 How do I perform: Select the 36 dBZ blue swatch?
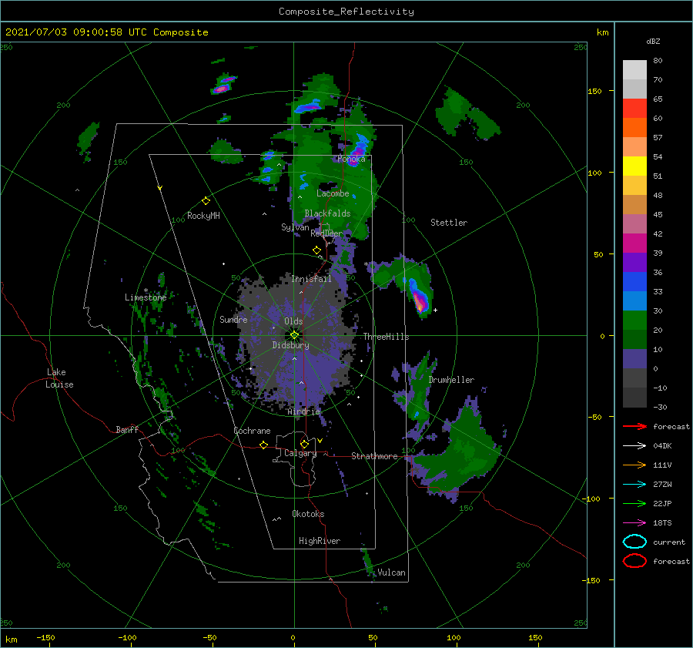click(x=634, y=281)
